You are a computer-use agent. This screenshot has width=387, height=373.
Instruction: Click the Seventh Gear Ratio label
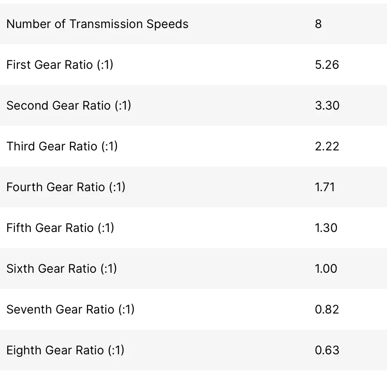click(x=71, y=309)
